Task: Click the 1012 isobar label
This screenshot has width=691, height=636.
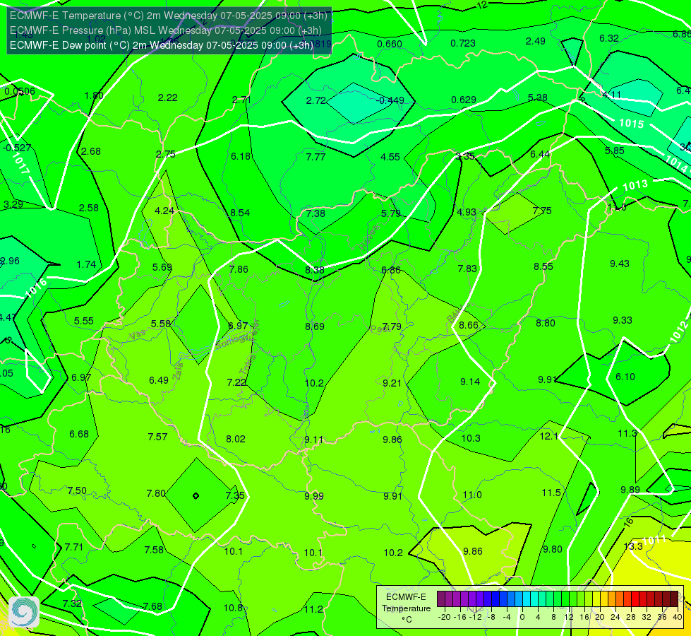Action: [x=679, y=332]
